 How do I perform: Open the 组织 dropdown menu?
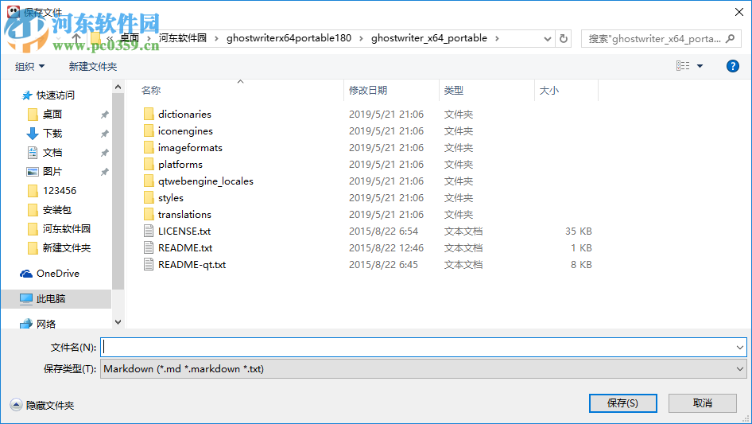[29, 66]
